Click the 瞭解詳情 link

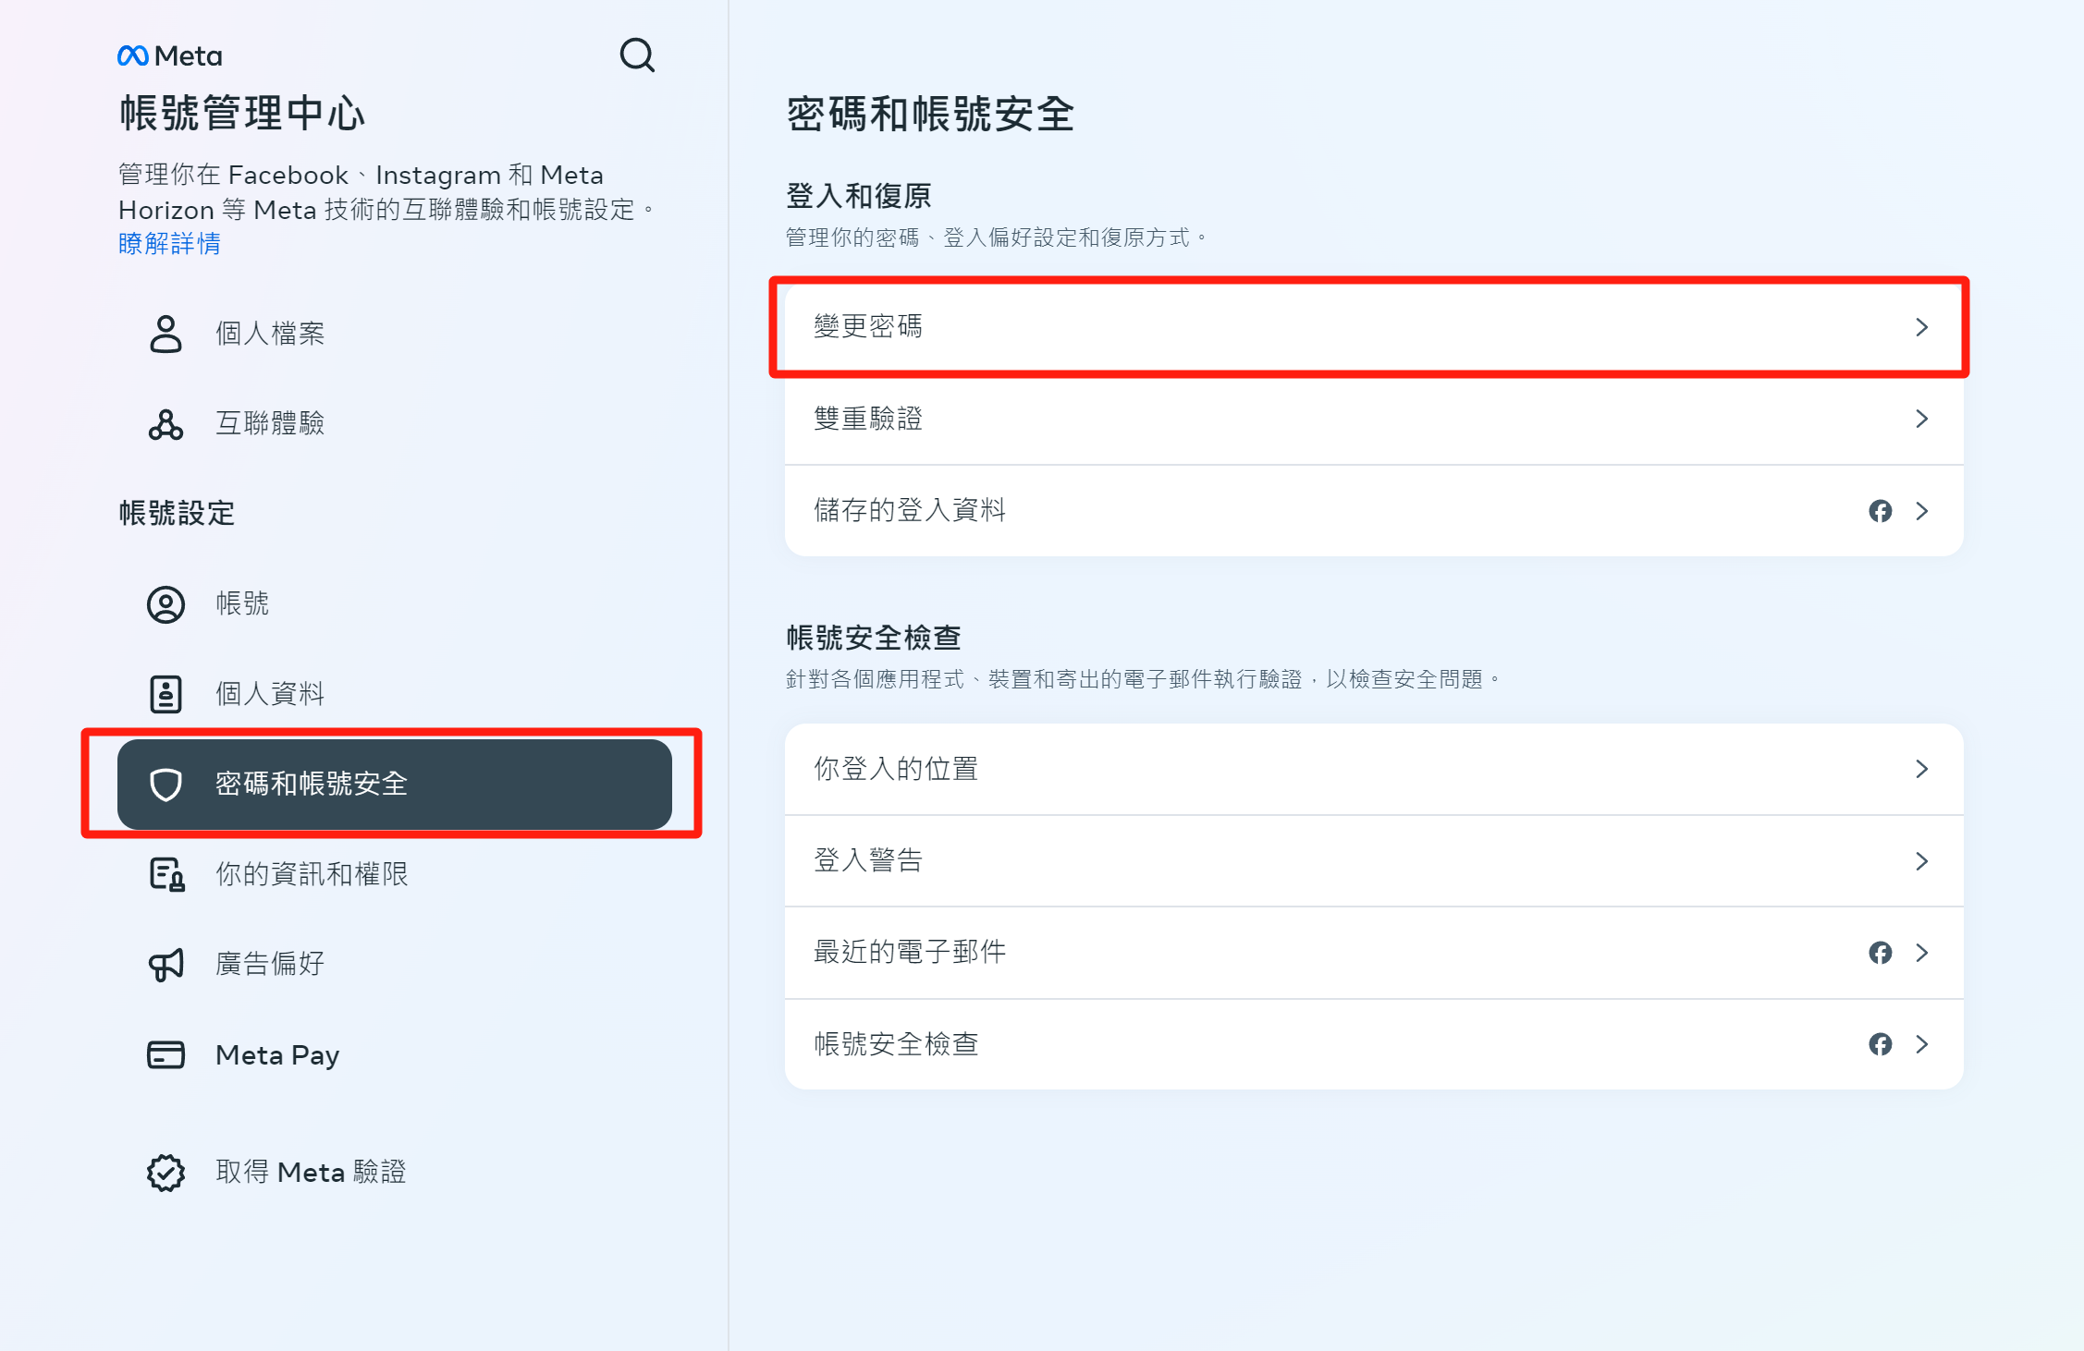point(169,244)
